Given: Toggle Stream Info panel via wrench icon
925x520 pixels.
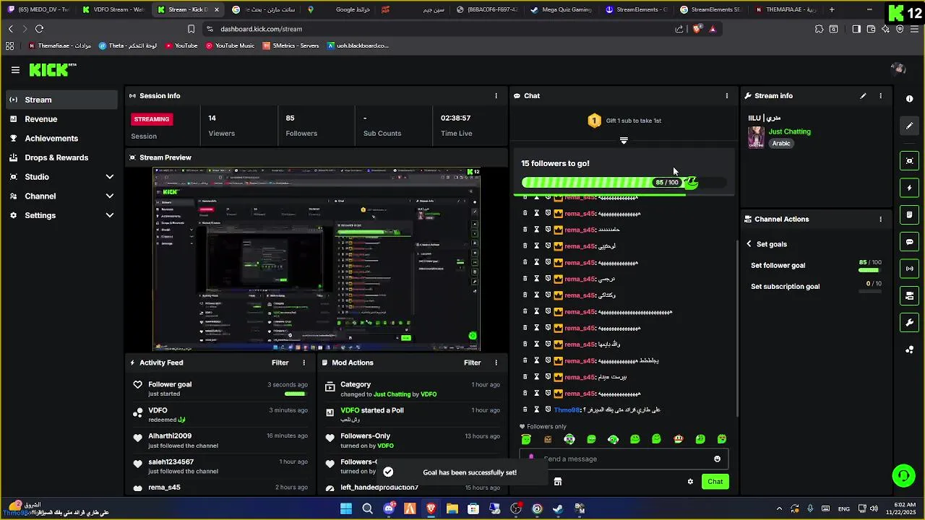Looking at the screenshot, I should coord(909,323).
